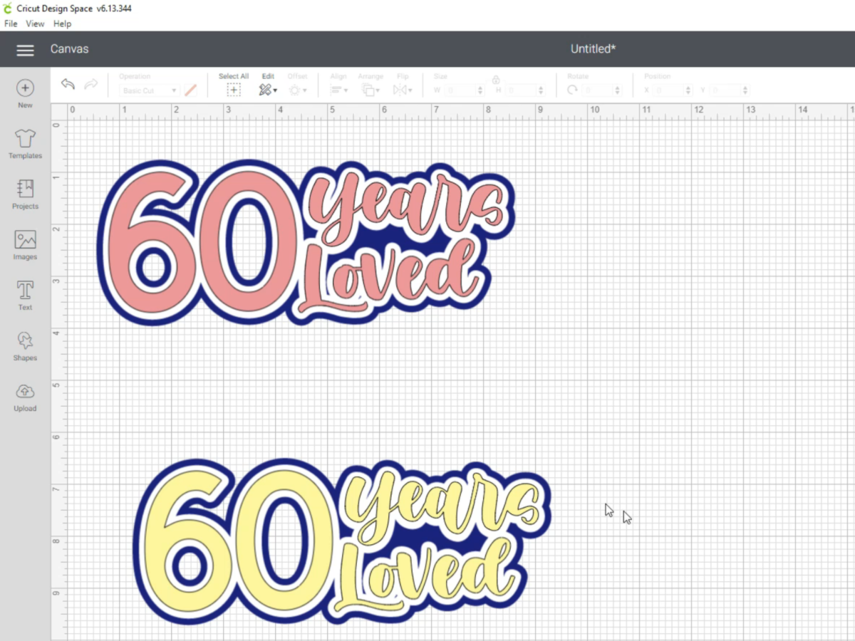Open the hamburger main menu
Image resolution: width=855 pixels, height=641 pixels.
25,50
